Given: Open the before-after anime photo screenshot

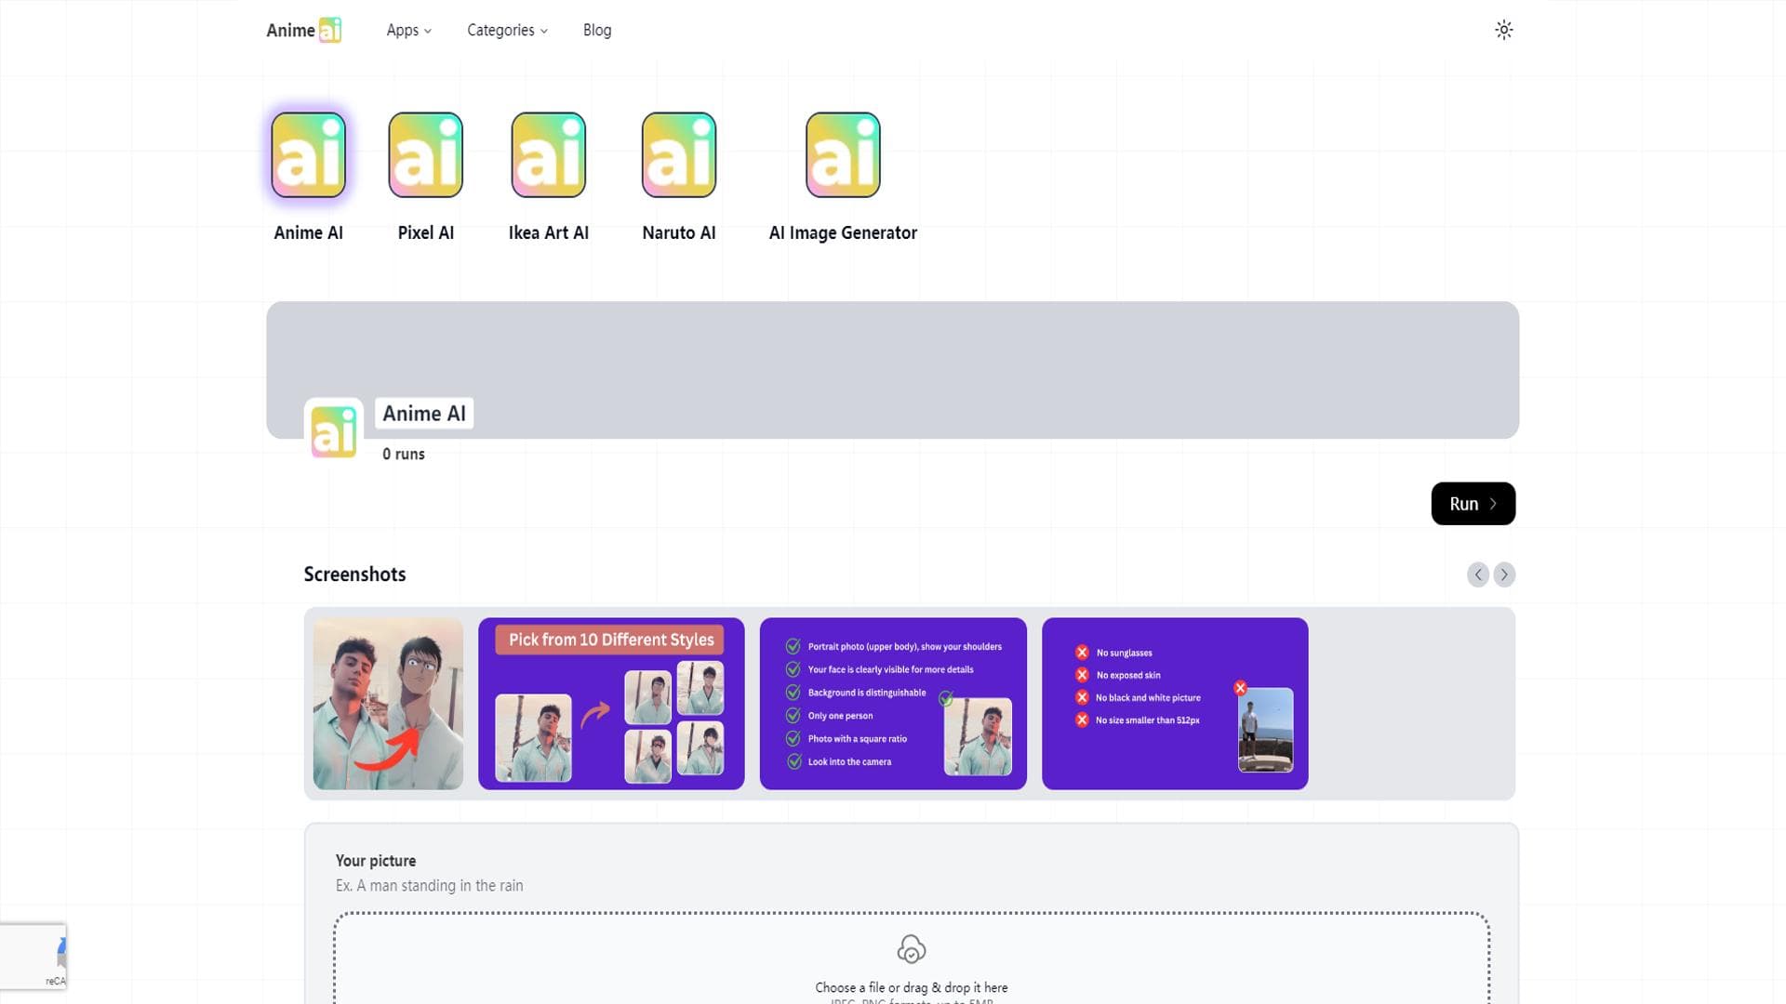Looking at the screenshot, I should [x=388, y=704].
